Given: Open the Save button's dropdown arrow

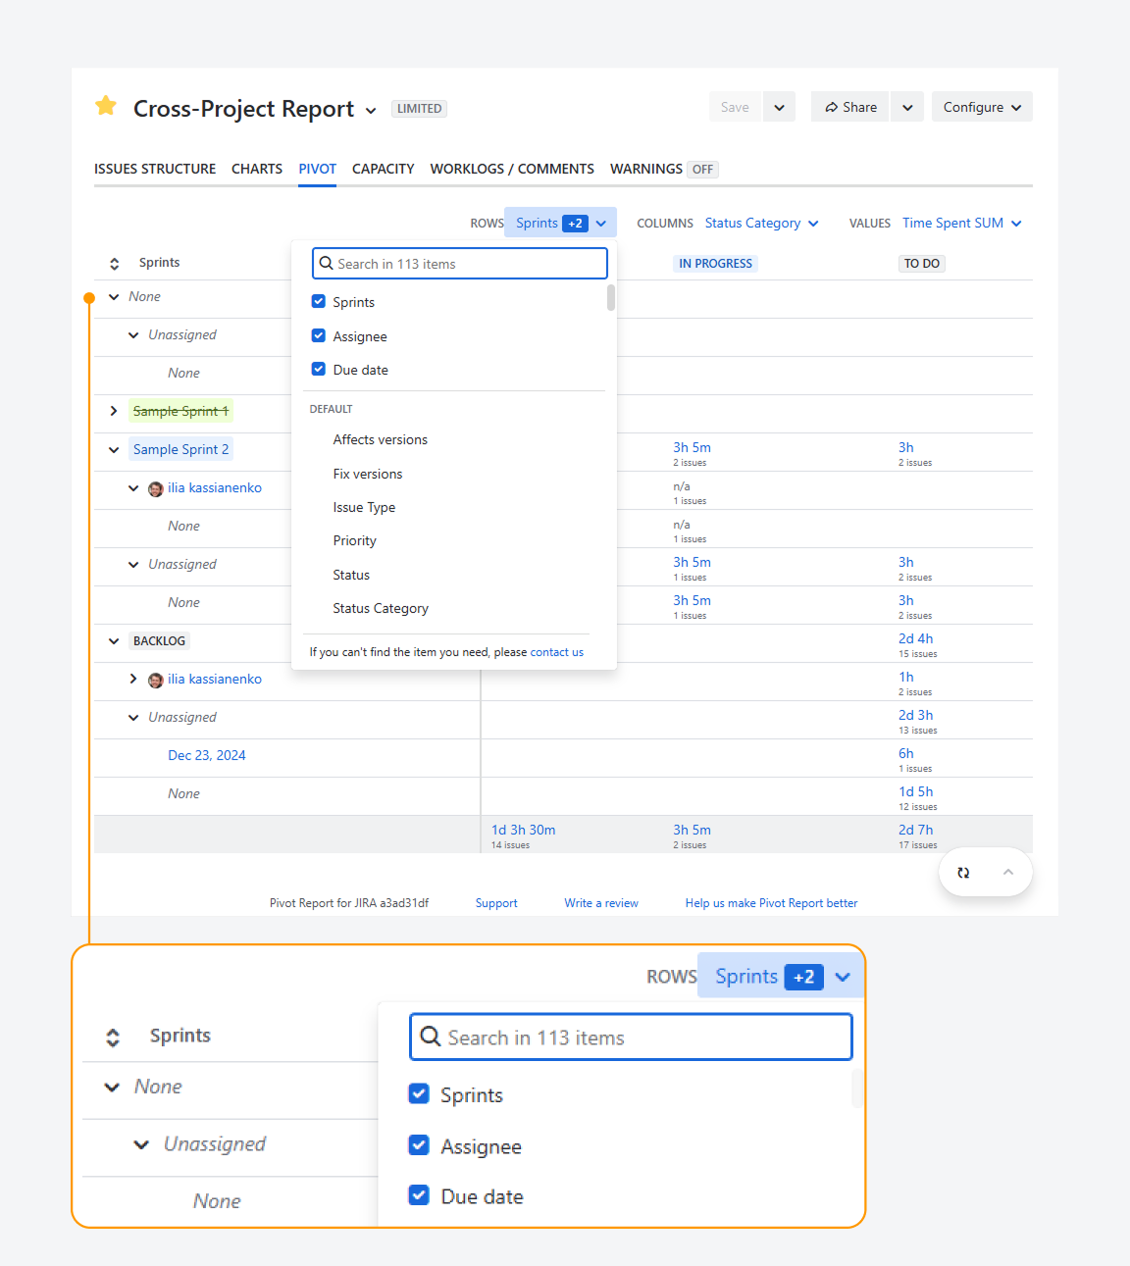Looking at the screenshot, I should (779, 107).
